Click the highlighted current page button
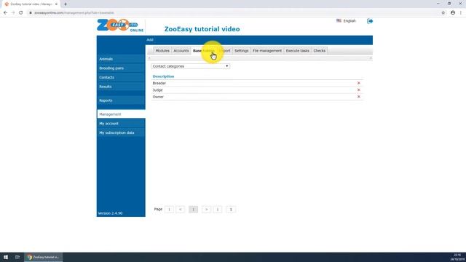The height and width of the screenshot is (262, 466). point(193,210)
